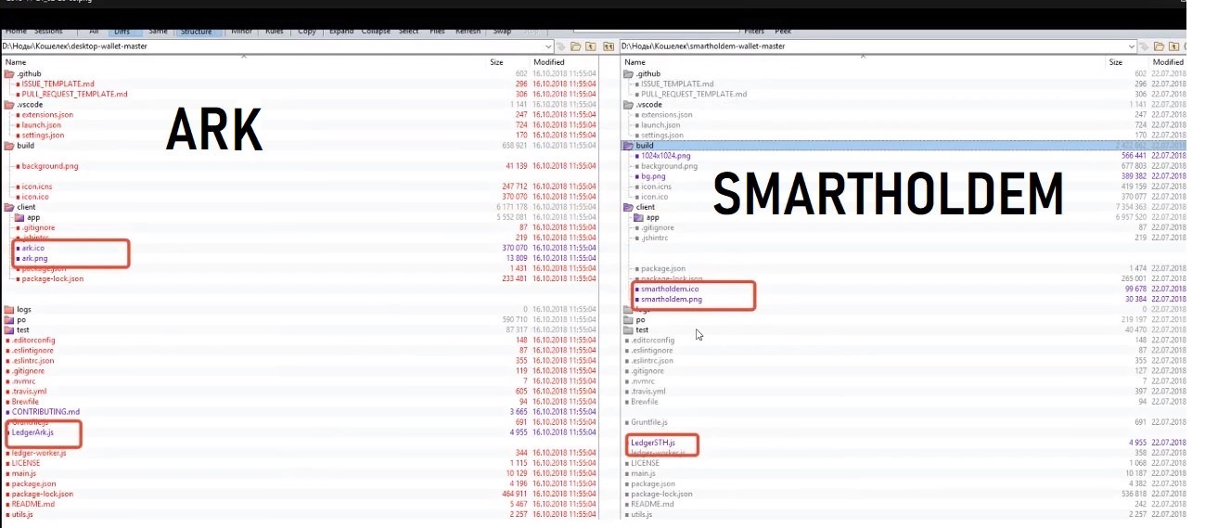Open the Home toolbar button
The height and width of the screenshot is (528, 1205).
pos(16,32)
